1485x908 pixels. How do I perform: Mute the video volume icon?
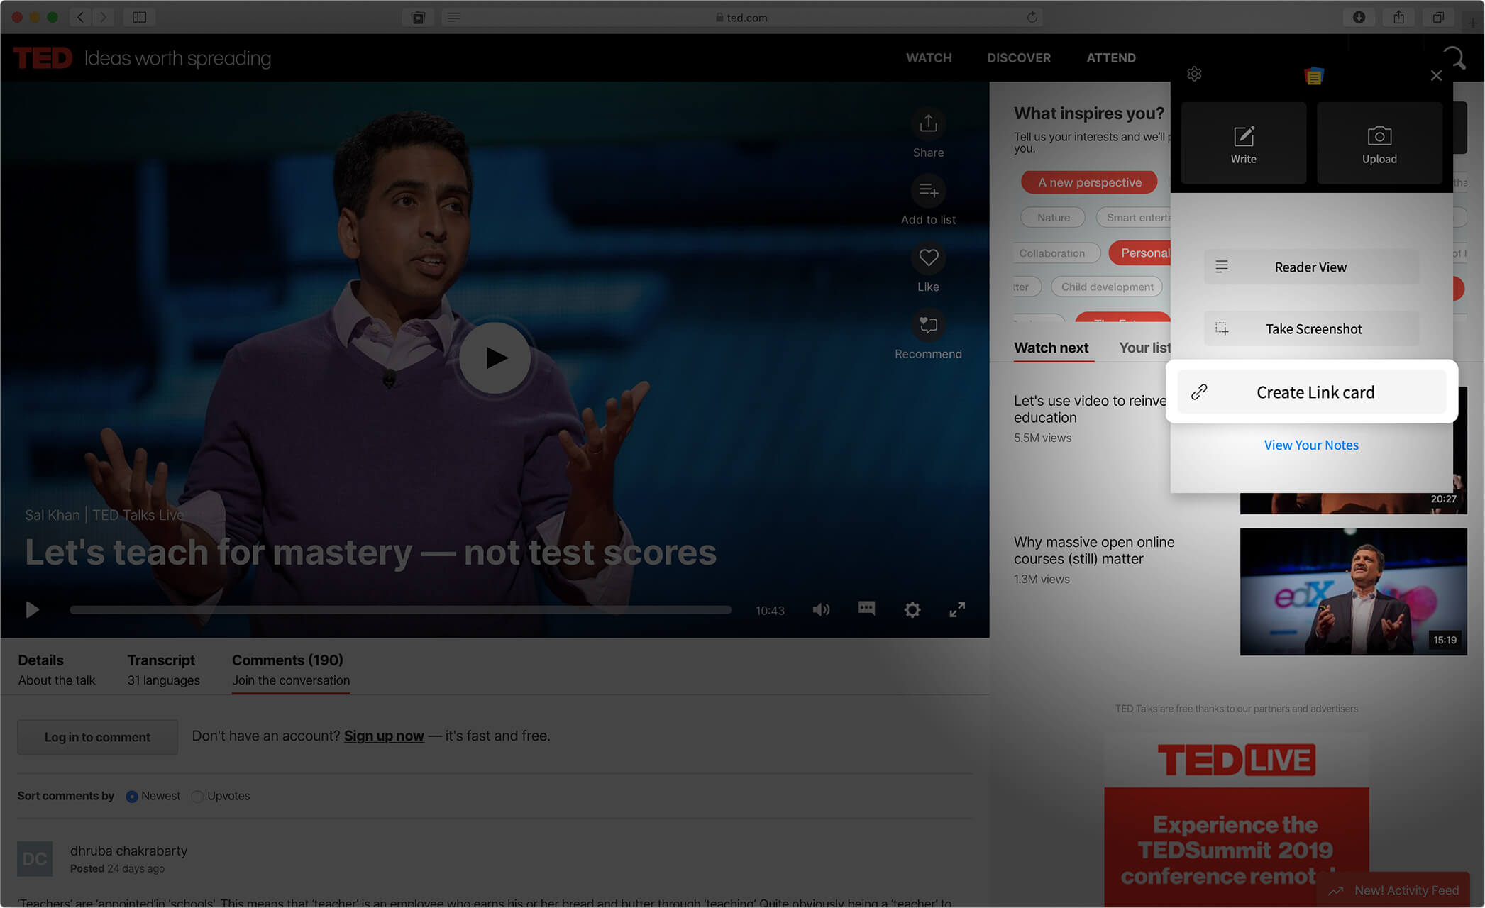pyautogui.click(x=821, y=610)
